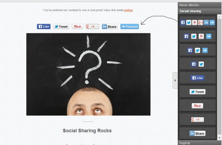Select LinkedIn icon in the six-icon sharing block
The height and width of the screenshot is (145, 222).
click(x=206, y=22)
